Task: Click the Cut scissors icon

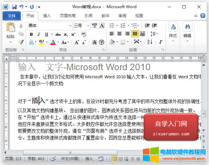Action: point(21,26)
